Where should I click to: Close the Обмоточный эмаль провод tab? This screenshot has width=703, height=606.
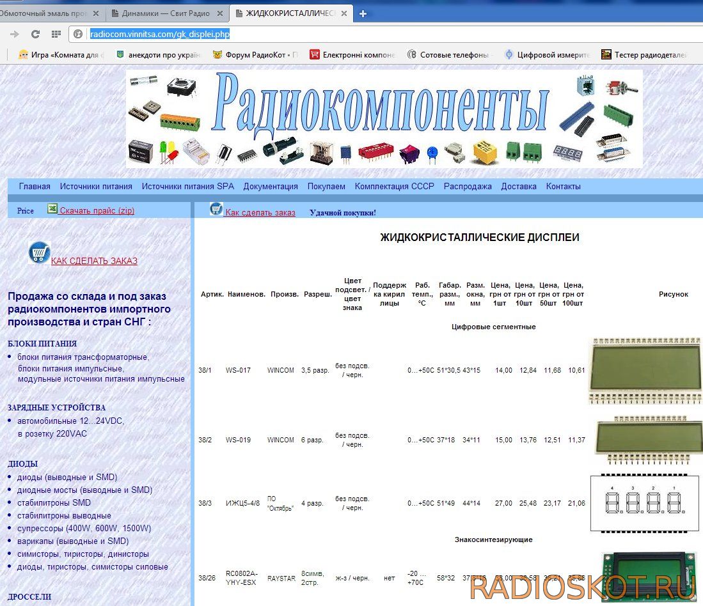point(96,13)
